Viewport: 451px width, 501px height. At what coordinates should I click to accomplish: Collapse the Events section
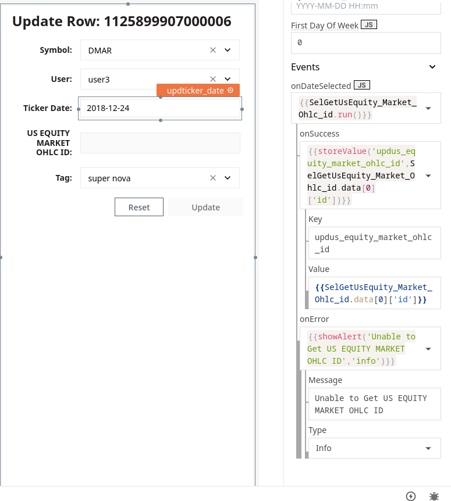tap(432, 67)
